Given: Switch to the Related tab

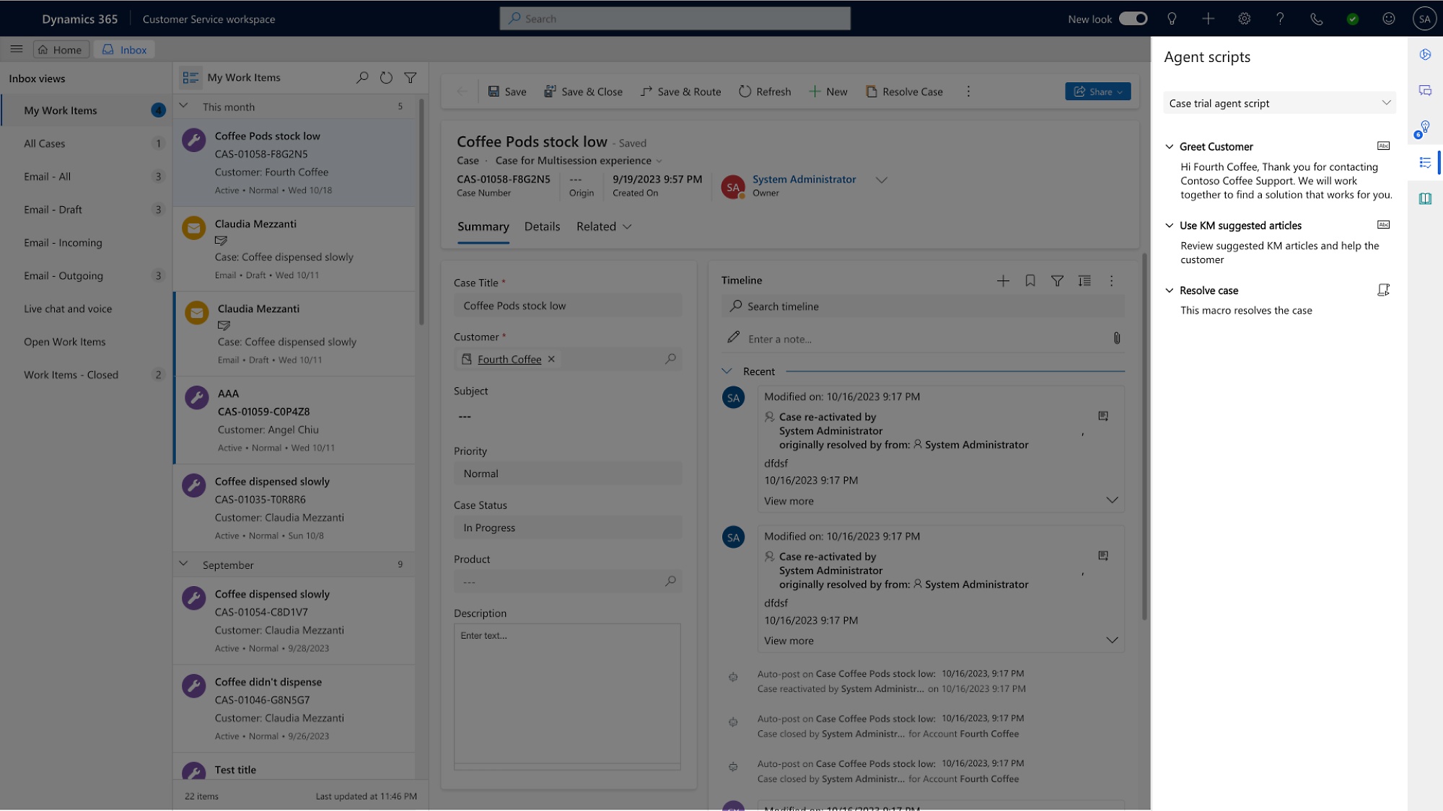Looking at the screenshot, I should [596, 226].
